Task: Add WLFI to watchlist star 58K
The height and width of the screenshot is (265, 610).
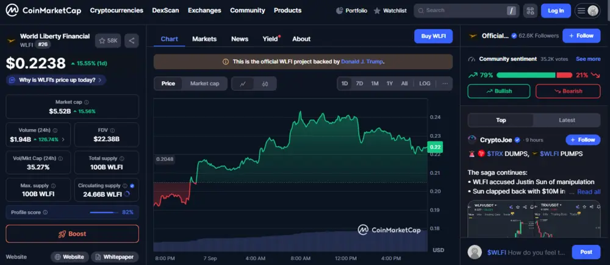Action: pyautogui.click(x=108, y=40)
